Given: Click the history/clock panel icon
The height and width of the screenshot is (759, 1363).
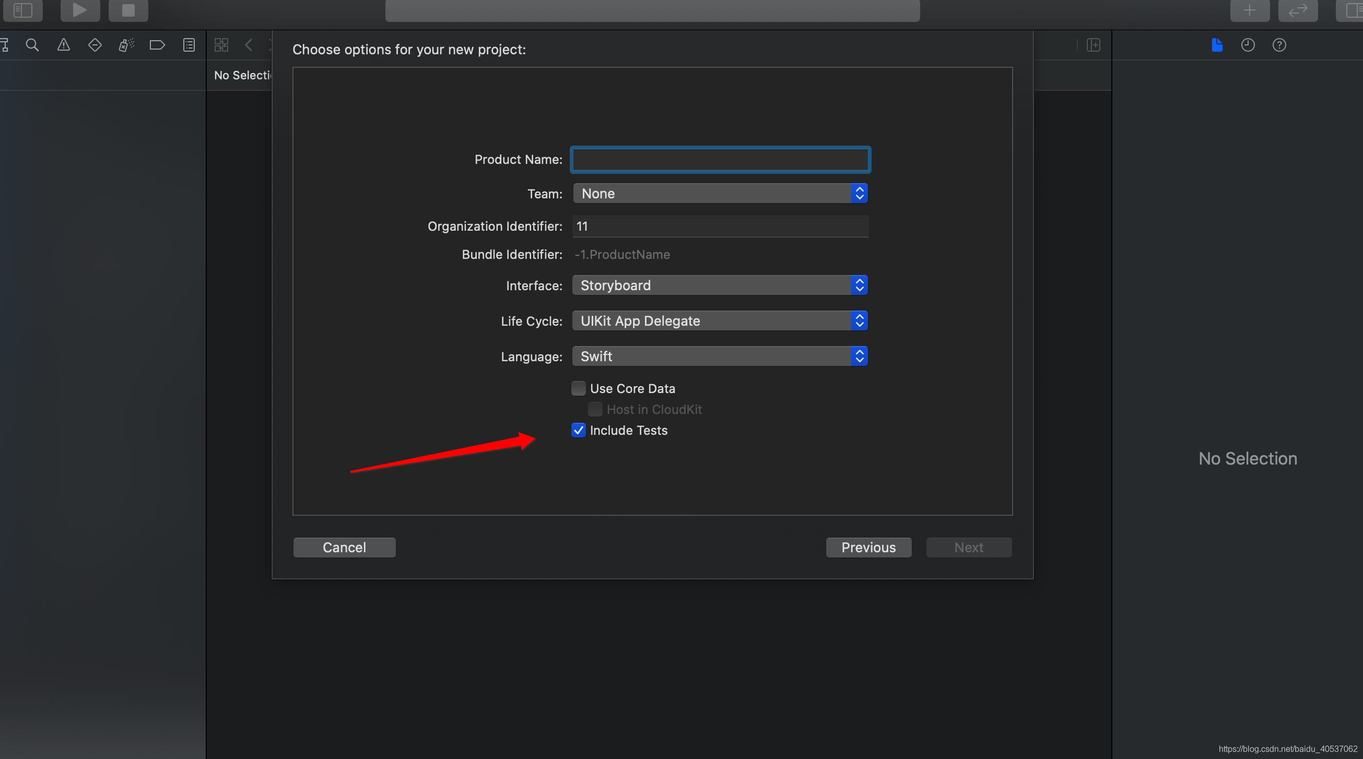Looking at the screenshot, I should point(1248,44).
